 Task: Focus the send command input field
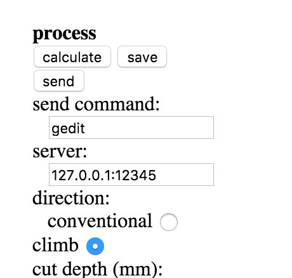(x=131, y=128)
